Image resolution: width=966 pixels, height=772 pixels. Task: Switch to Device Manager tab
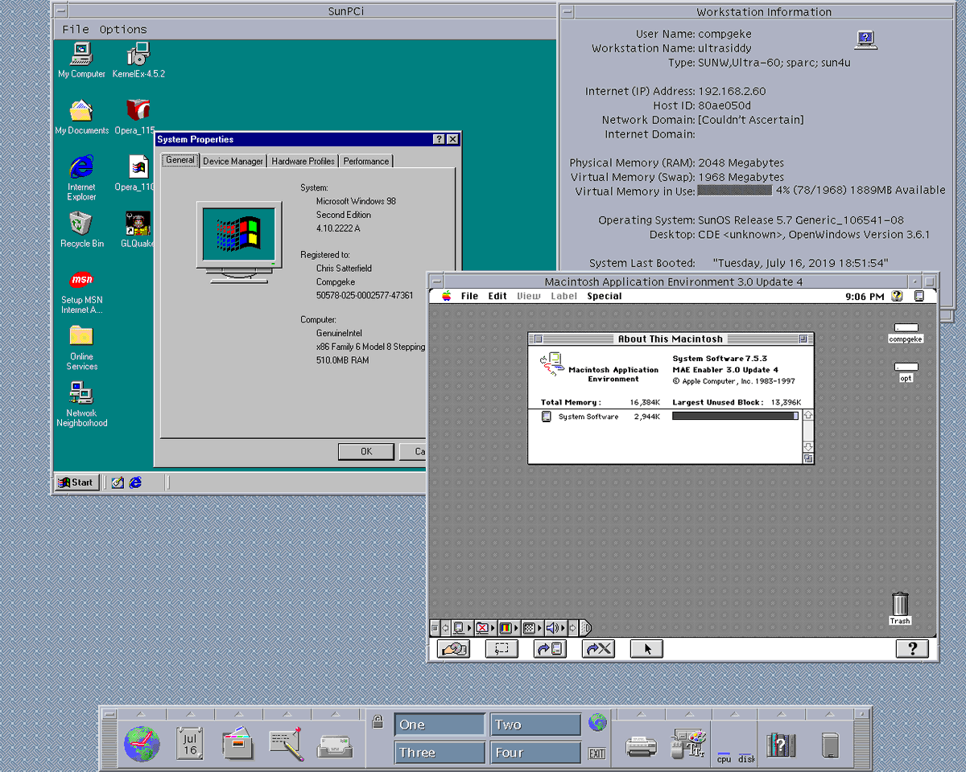233,161
